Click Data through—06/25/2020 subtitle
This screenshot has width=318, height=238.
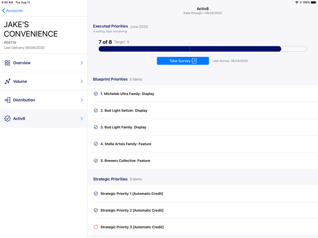click(203, 13)
